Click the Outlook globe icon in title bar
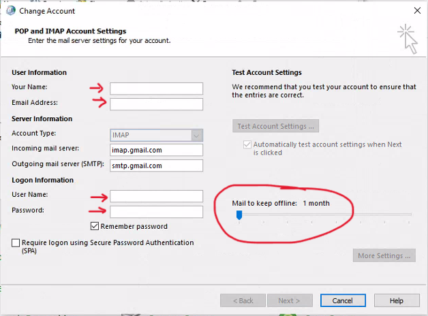The height and width of the screenshot is (316, 428). [11, 11]
